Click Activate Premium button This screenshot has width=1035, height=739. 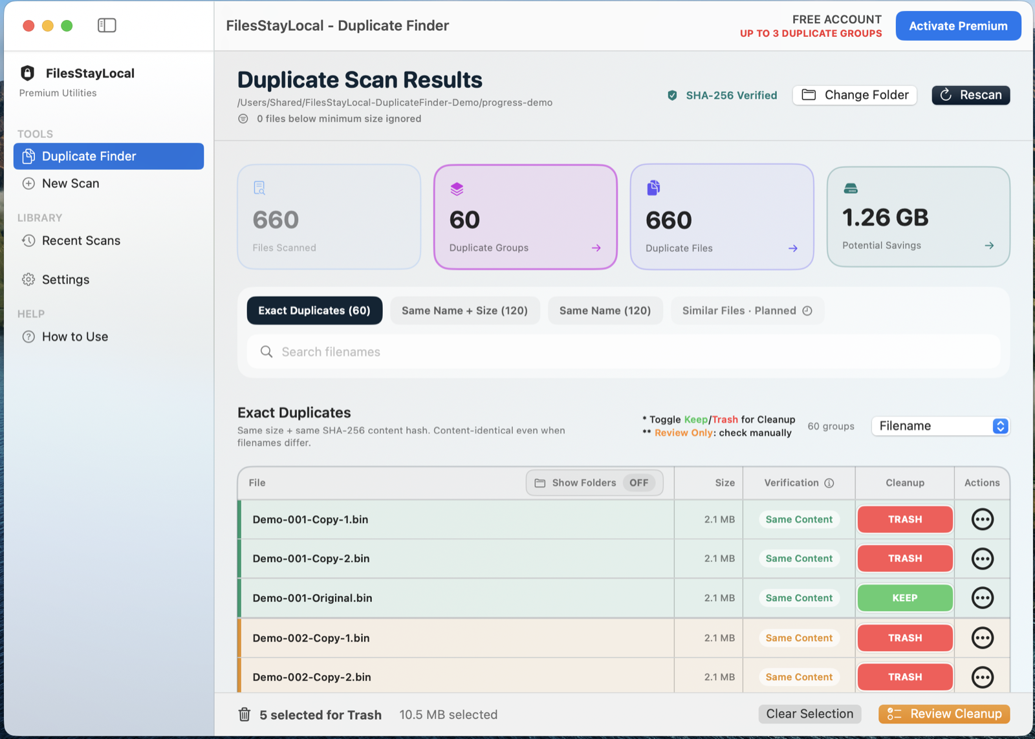coord(958,26)
